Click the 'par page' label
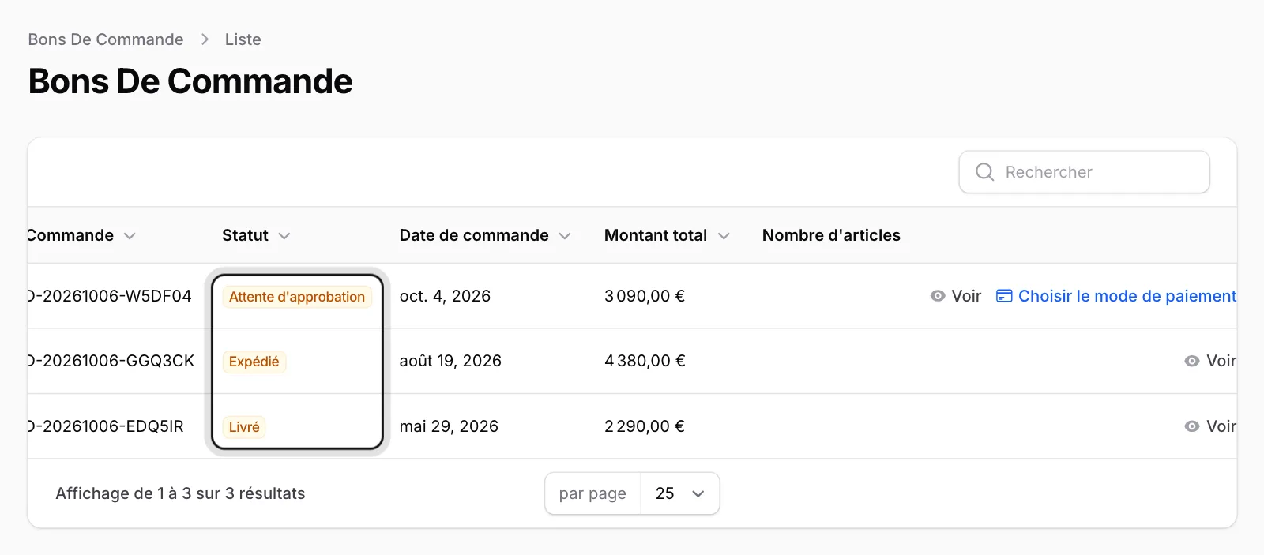Image resolution: width=1264 pixels, height=555 pixels. click(x=592, y=493)
